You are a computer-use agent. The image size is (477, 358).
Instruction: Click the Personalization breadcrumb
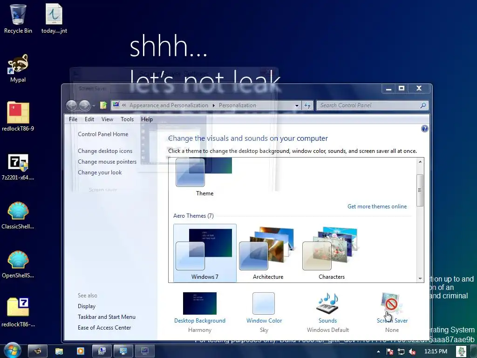click(237, 105)
